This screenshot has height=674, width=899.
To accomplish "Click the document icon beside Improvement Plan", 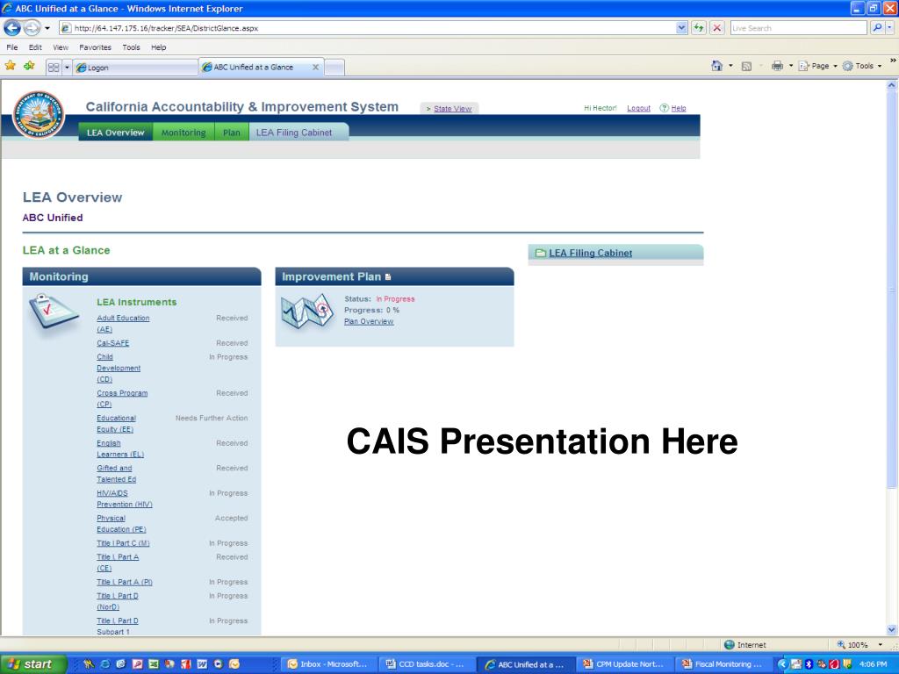I will [388, 276].
